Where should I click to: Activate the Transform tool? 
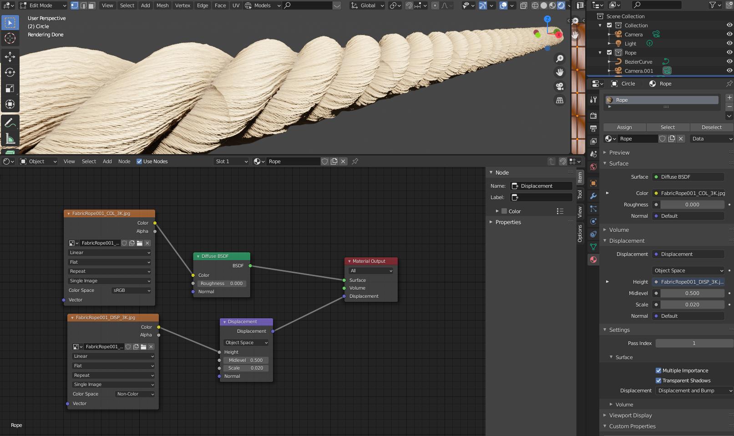10,104
